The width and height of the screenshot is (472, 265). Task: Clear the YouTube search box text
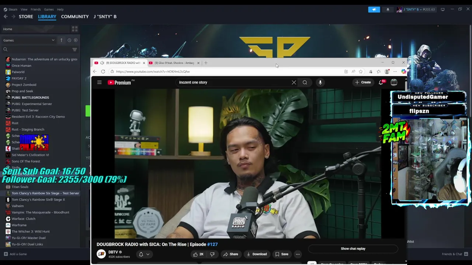tap(294, 82)
